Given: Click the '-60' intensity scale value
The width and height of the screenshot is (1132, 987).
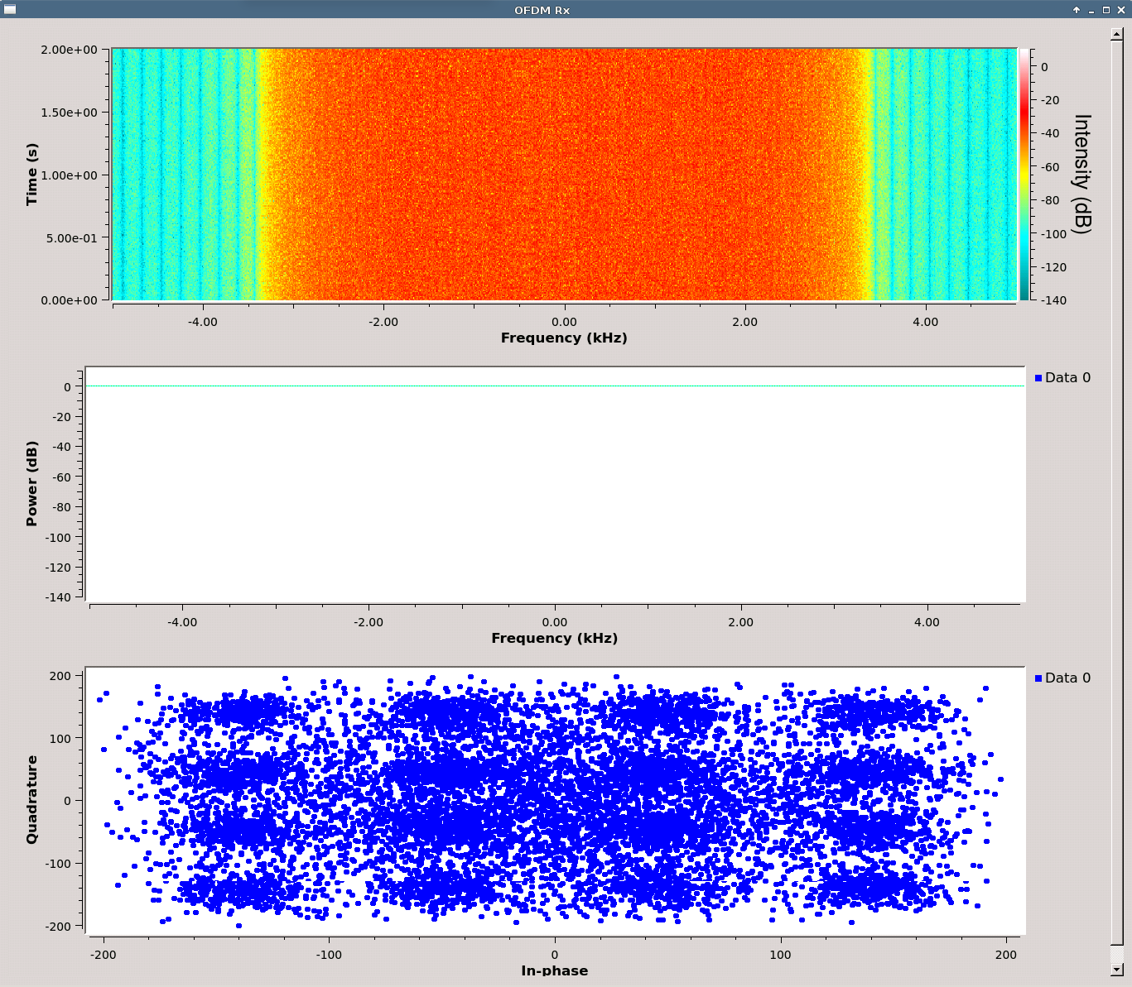Looking at the screenshot, I should pyautogui.click(x=1050, y=167).
